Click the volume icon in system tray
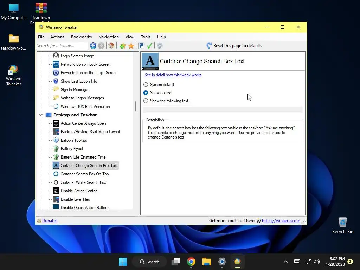360x270 pixels. point(317,262)
